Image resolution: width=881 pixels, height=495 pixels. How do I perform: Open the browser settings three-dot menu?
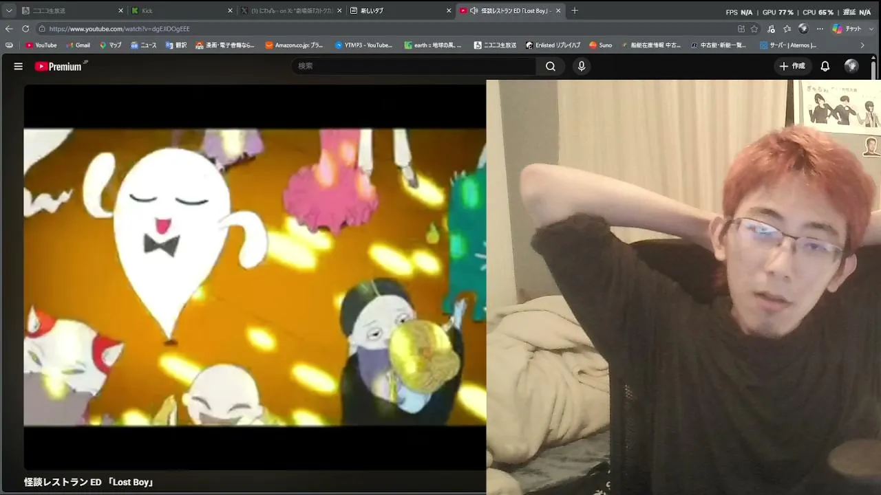click(x=820, y=29)
